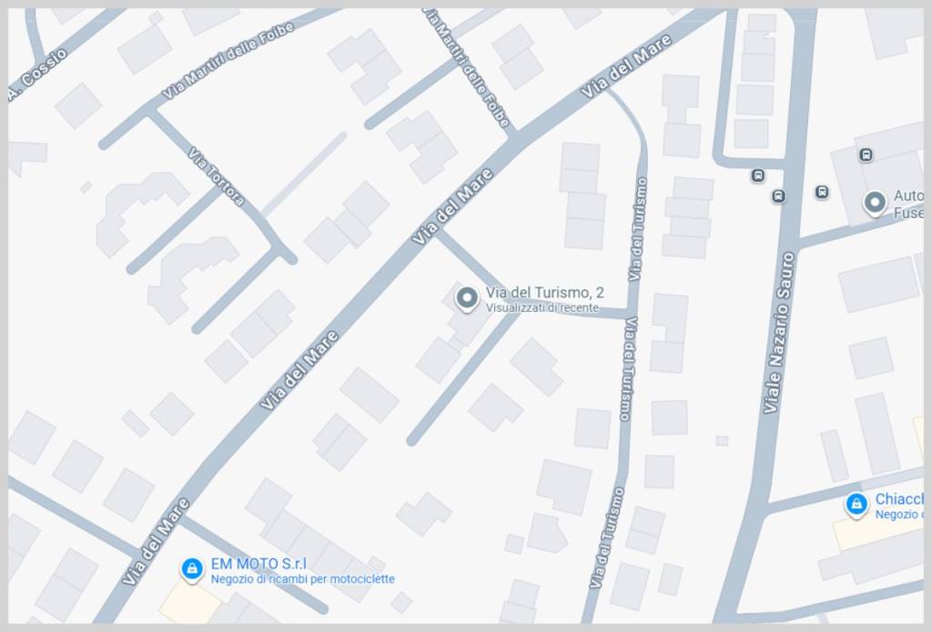Select the Viale Nazario Sauro street label
The height and width of the screenshot is (632, 932).
[779, 333]
